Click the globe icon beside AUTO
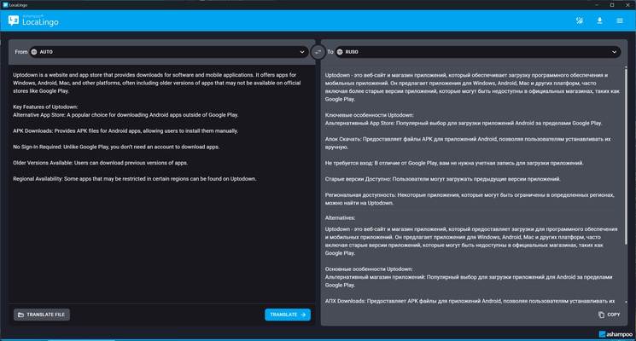Screen dimensions: 636x341 click(34, 52)
